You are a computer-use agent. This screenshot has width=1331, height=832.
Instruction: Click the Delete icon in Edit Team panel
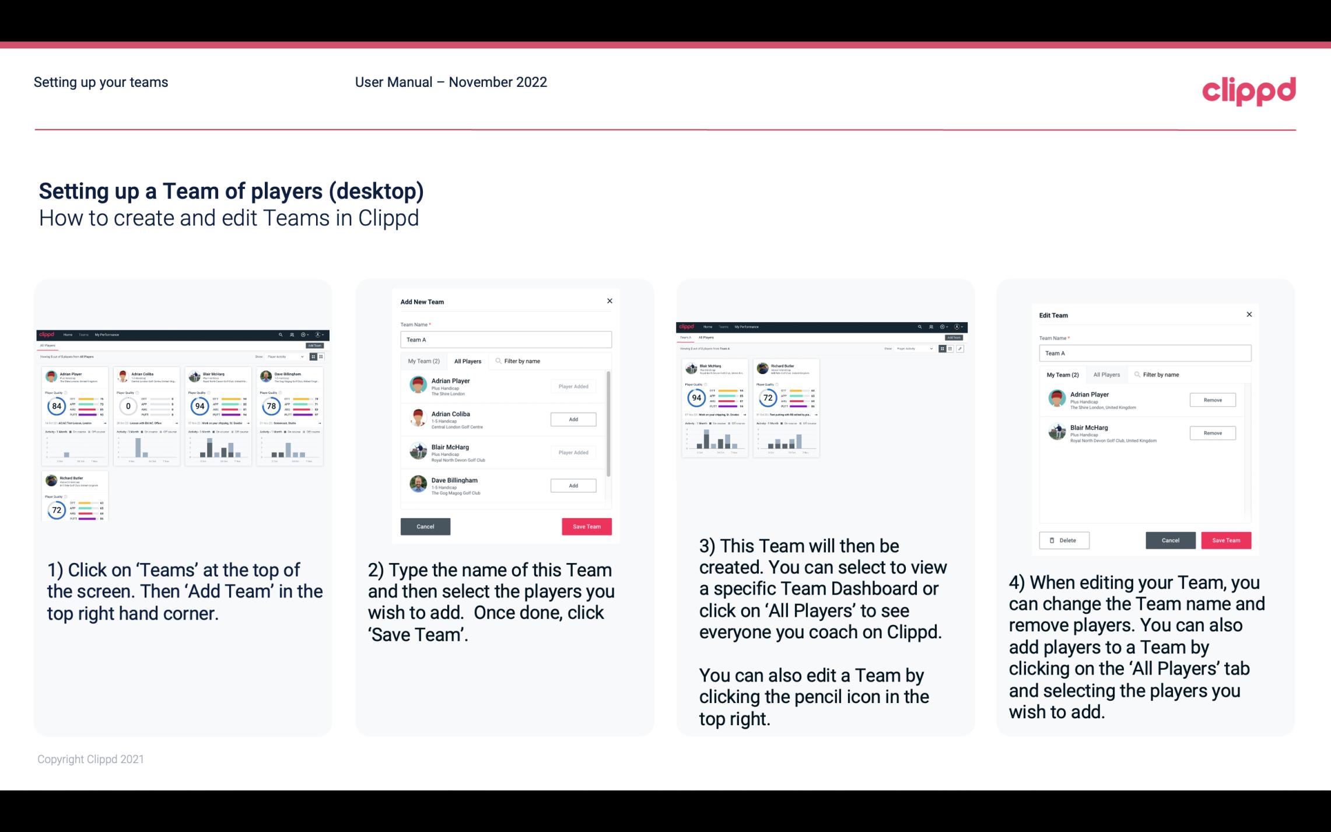1064,540
